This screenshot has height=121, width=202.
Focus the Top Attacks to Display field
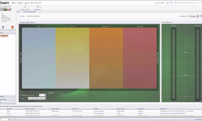(42, 95)
